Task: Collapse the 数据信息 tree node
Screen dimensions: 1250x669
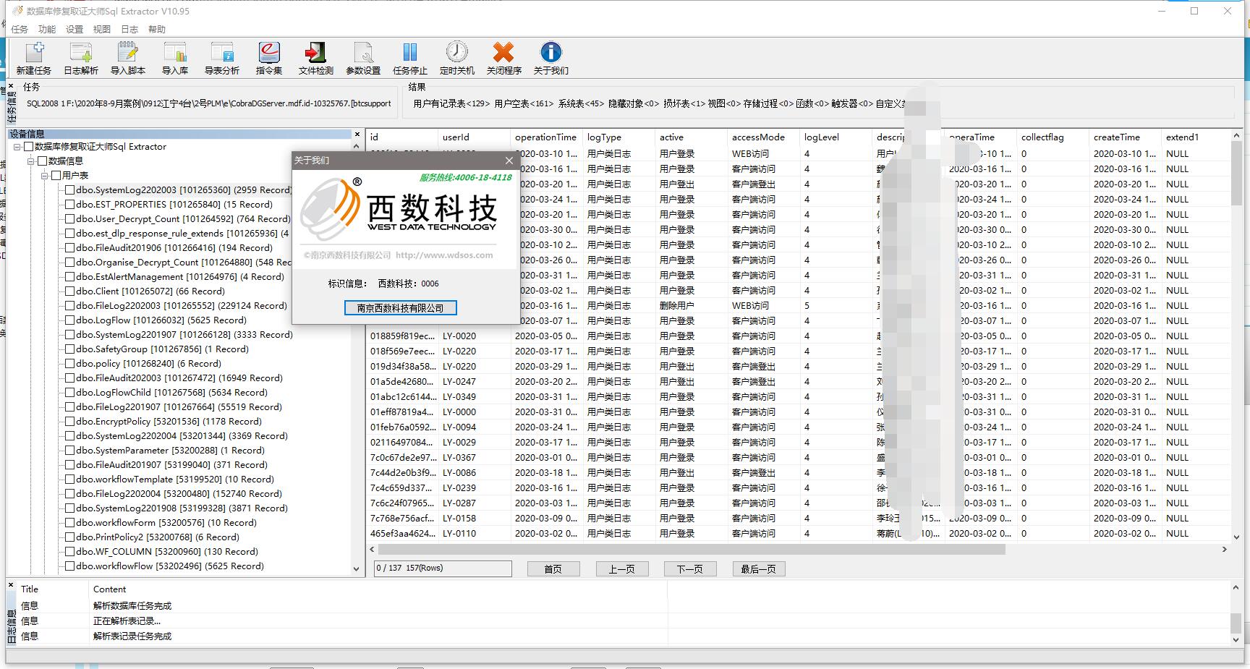Action: 30,161
